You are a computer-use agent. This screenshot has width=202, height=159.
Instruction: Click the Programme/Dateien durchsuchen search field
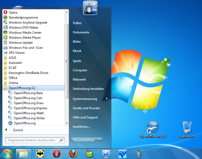32,140
